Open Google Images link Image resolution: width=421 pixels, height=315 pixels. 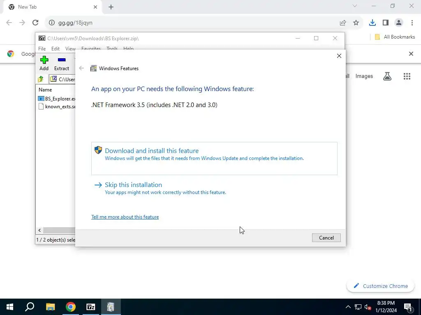pyautogui.click(x=364, y=76)
